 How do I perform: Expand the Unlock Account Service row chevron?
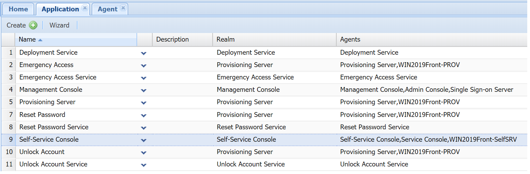coord(144,165)
